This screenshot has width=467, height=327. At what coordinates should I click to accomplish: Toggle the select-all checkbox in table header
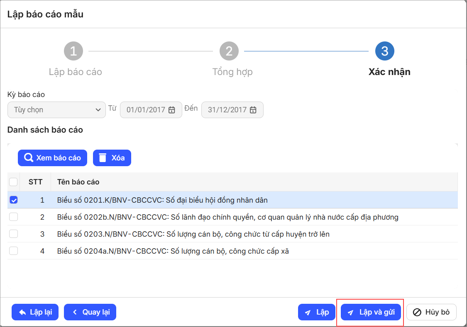[x=14, y=182]
